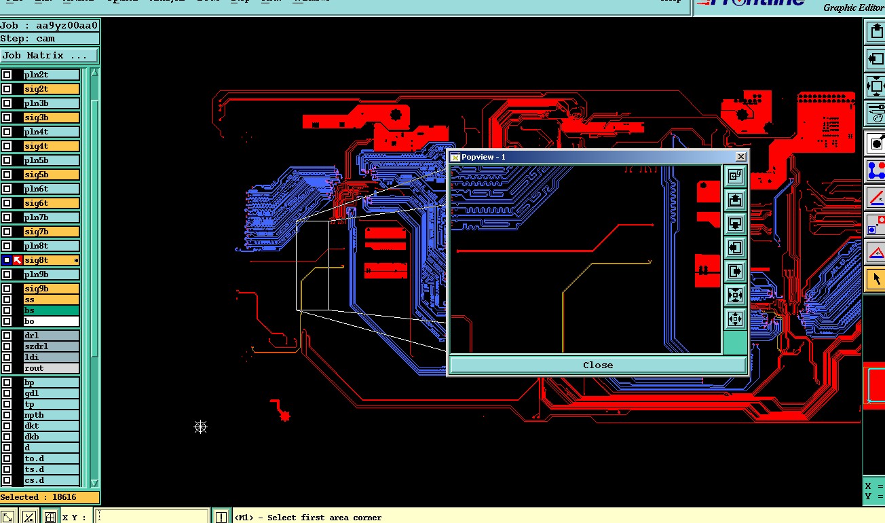Click the grid icon beside X Y label
This screenshot has width=885, height=523.
(x=50, y=517)
